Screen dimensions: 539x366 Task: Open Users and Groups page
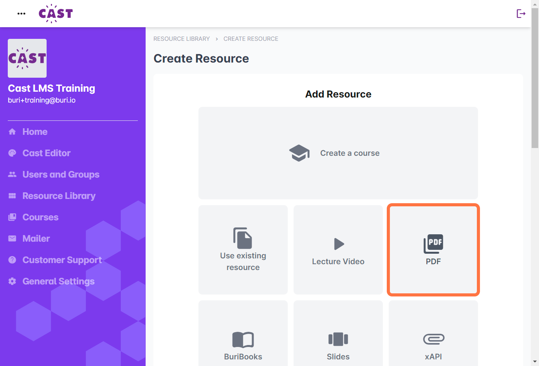tap(61, 174)
